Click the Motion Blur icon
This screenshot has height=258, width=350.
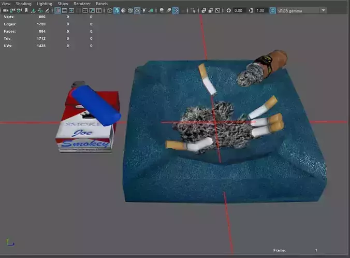[168, 10]
